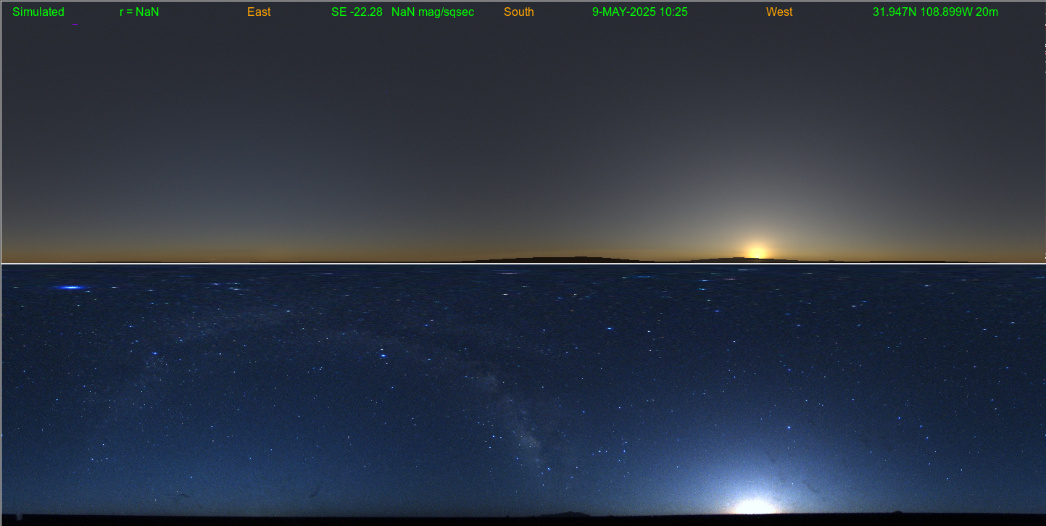The height and width of the screenshot is (526, 1046).
Task: Select the "r = NaN" readout
Action: 139,12
